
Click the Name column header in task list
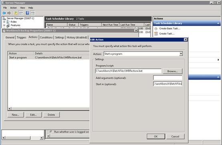point(57,25)
